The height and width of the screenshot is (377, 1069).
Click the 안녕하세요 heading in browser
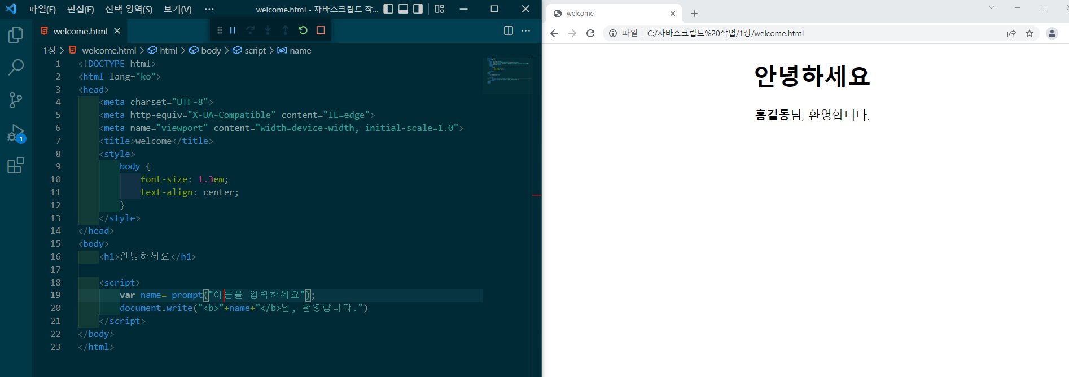(812, 76)
